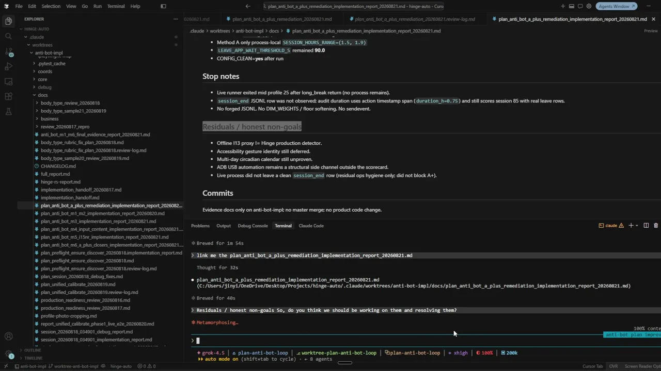
Task: Open the View menu
Action: click(x=71, y=6)
